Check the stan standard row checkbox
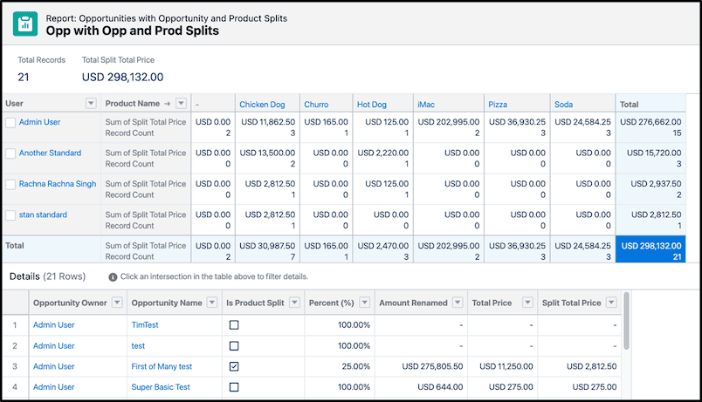This screenshot has height=402, width=702. (x=10, y=215)
